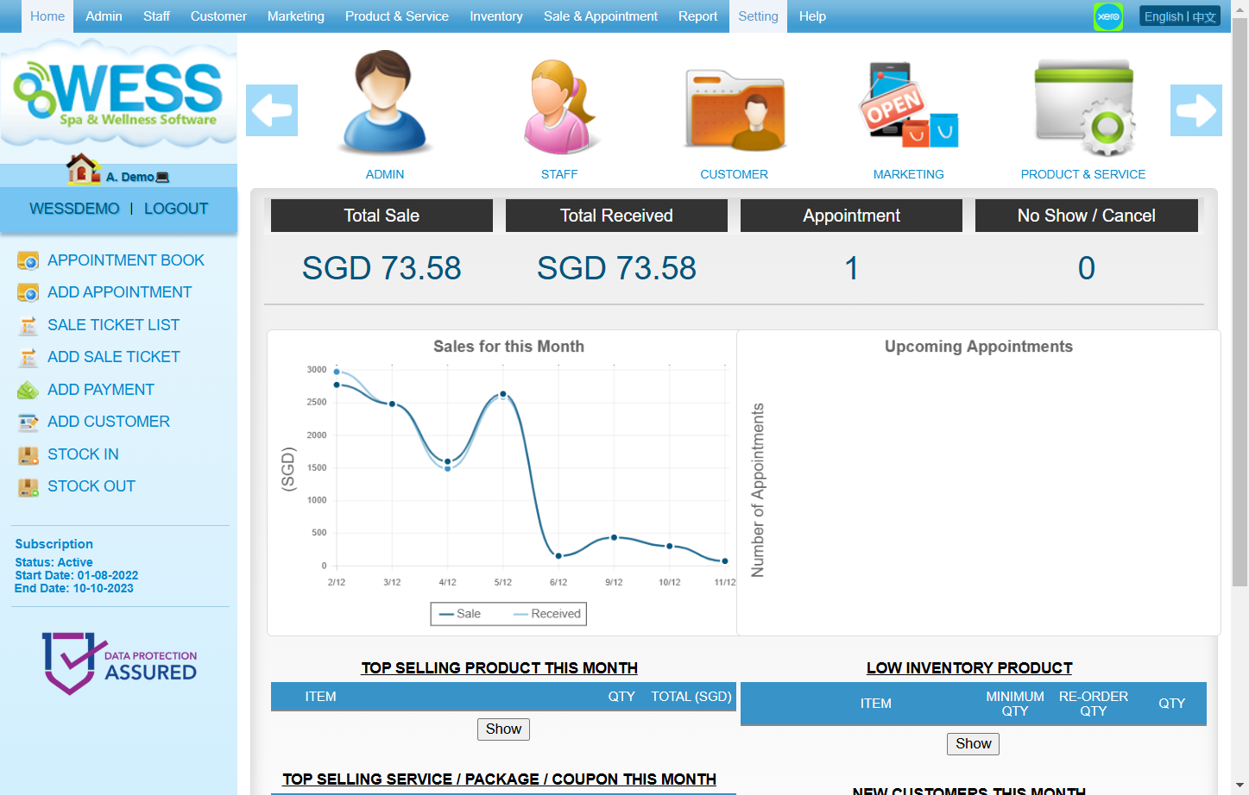Click the ADMIN label link
This screenshot has height=795, width=1249.
[x=385, y=174]
